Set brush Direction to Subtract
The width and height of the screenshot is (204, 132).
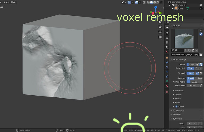pyautogui.click(x=199, y=78)
